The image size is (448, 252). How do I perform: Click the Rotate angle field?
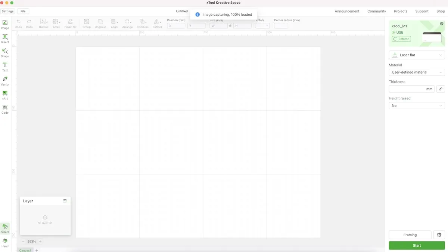(x=262, y=26)
